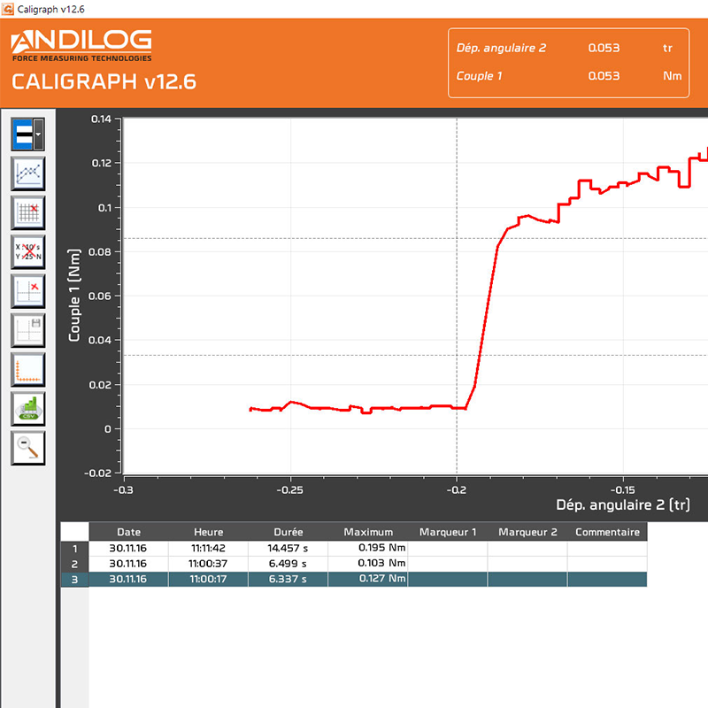Click the orange axes settings icon
708x708 pixels.
(x=27, y=369)
